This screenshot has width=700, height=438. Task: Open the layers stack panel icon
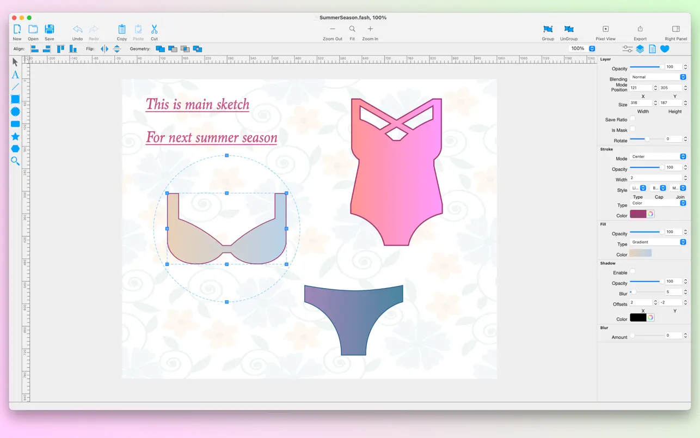pos(640,49)
